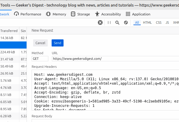Enable the All request filter

(x=137, y=23)
